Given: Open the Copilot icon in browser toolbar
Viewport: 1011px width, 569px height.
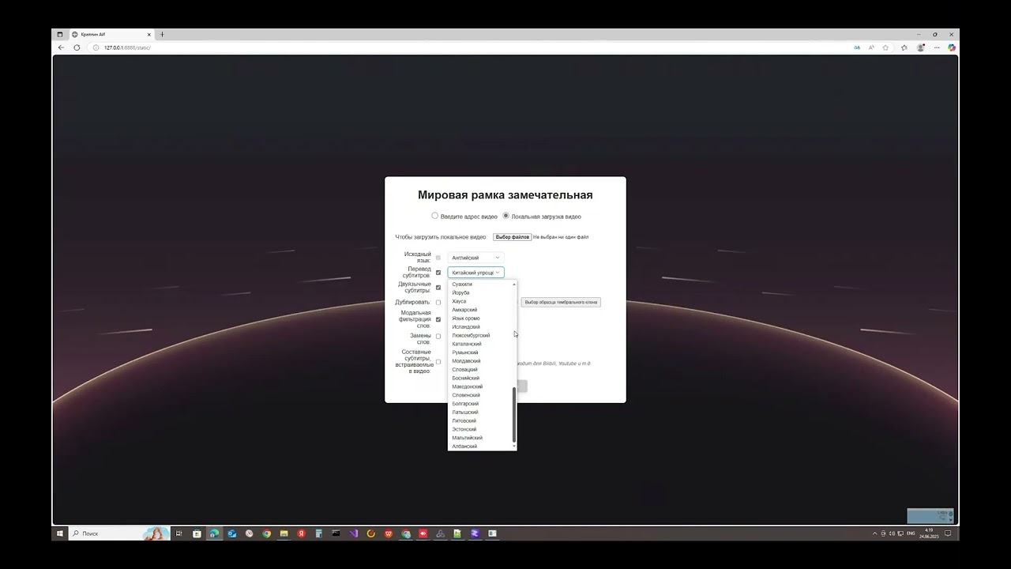Looking at the screenshot, I should click(x=952, y=47).
